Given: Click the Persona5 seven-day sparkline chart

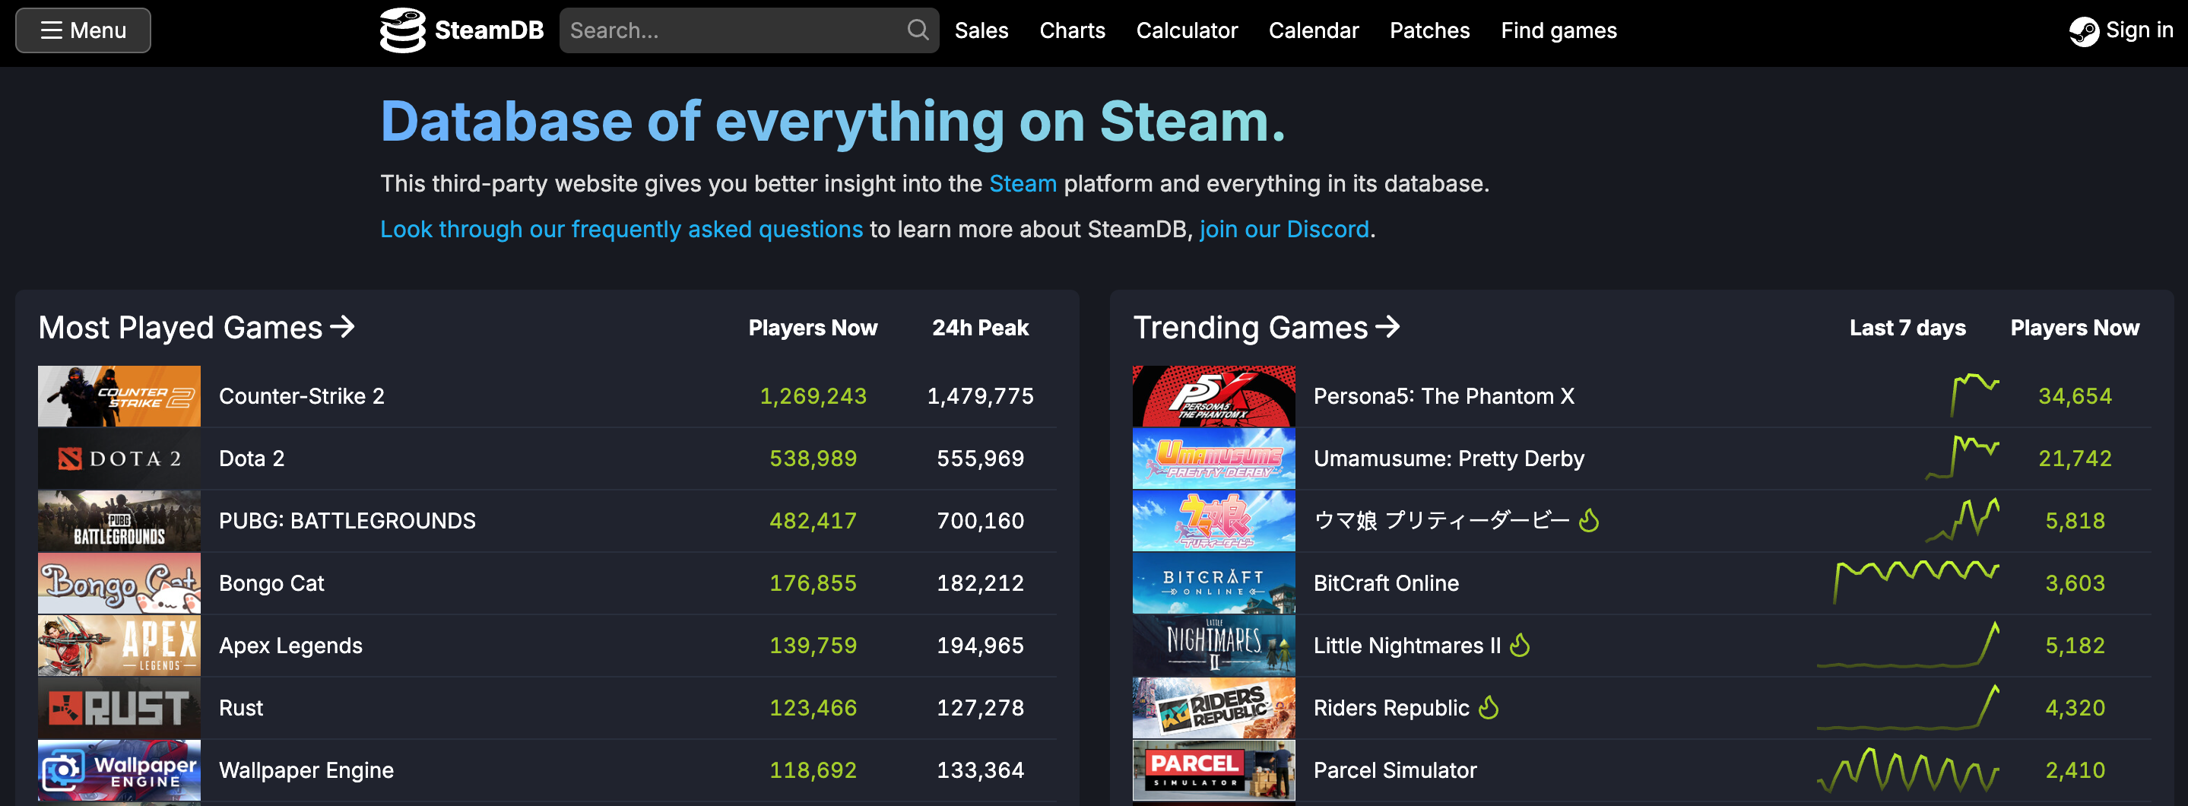Looking at the screenshot, I should [1975, 396].
